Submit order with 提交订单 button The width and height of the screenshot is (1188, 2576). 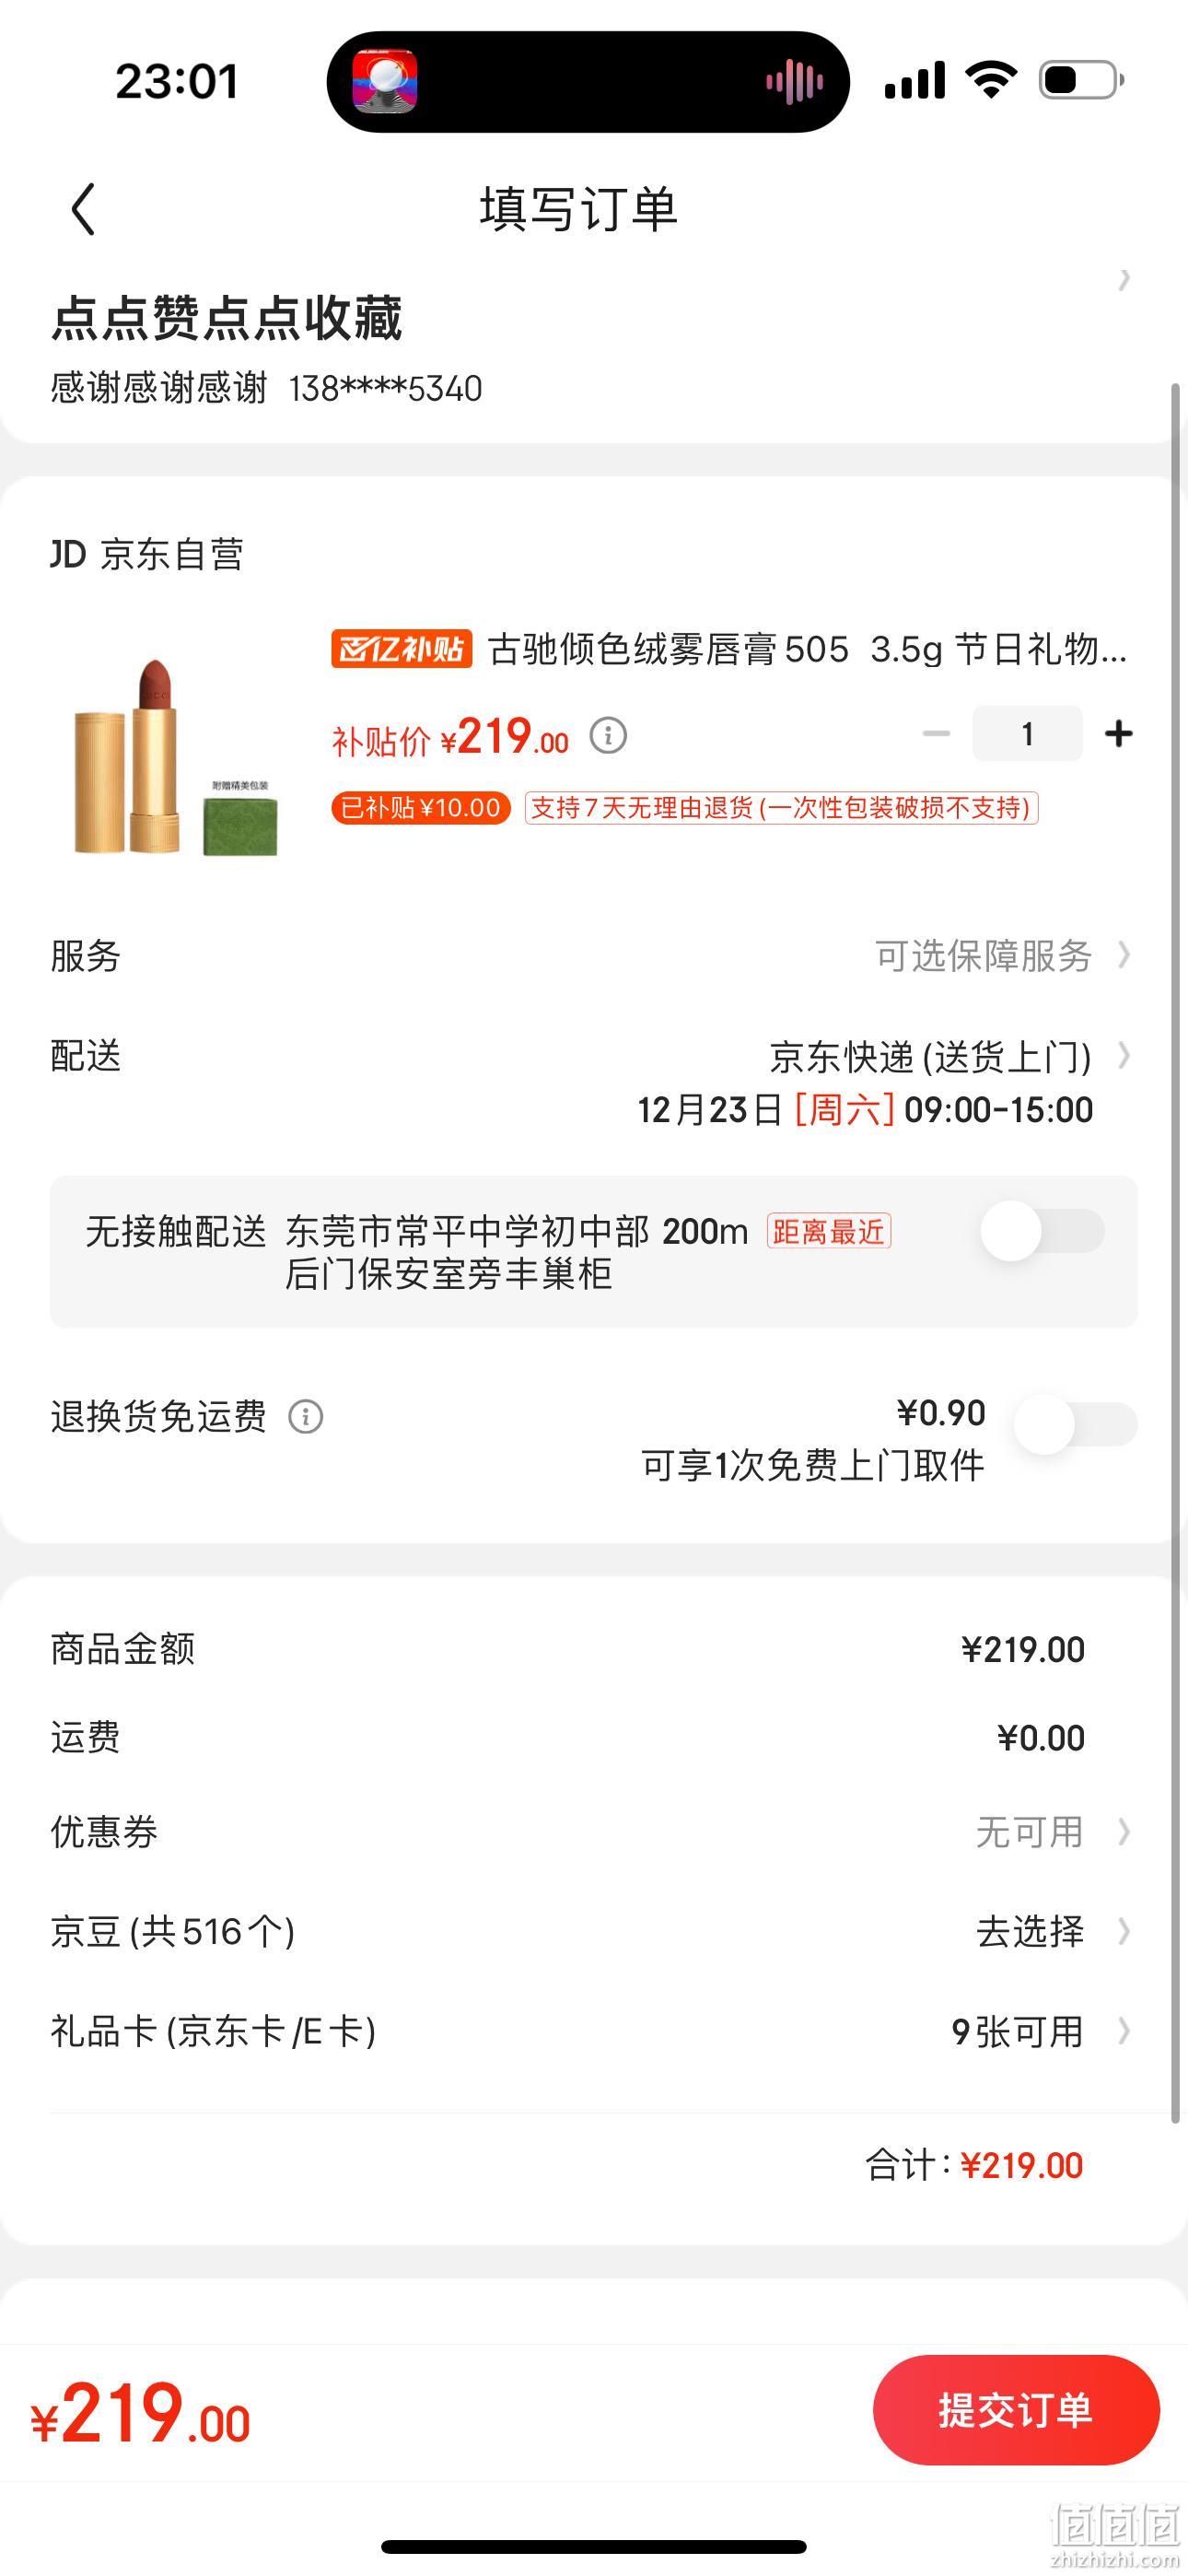point(1016,2410)
